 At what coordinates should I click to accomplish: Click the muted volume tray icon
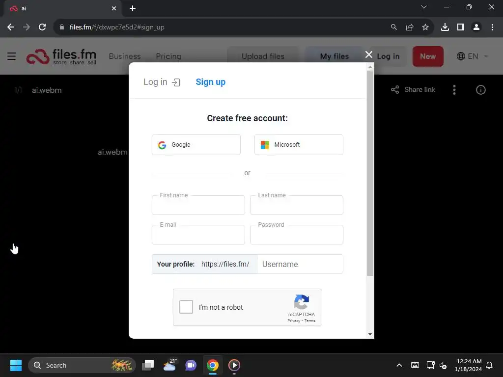[x=443, y=365]
